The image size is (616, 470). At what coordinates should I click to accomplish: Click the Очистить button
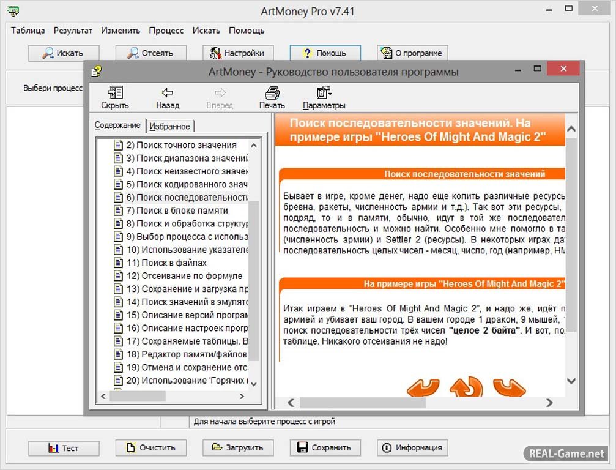(150, 448)
